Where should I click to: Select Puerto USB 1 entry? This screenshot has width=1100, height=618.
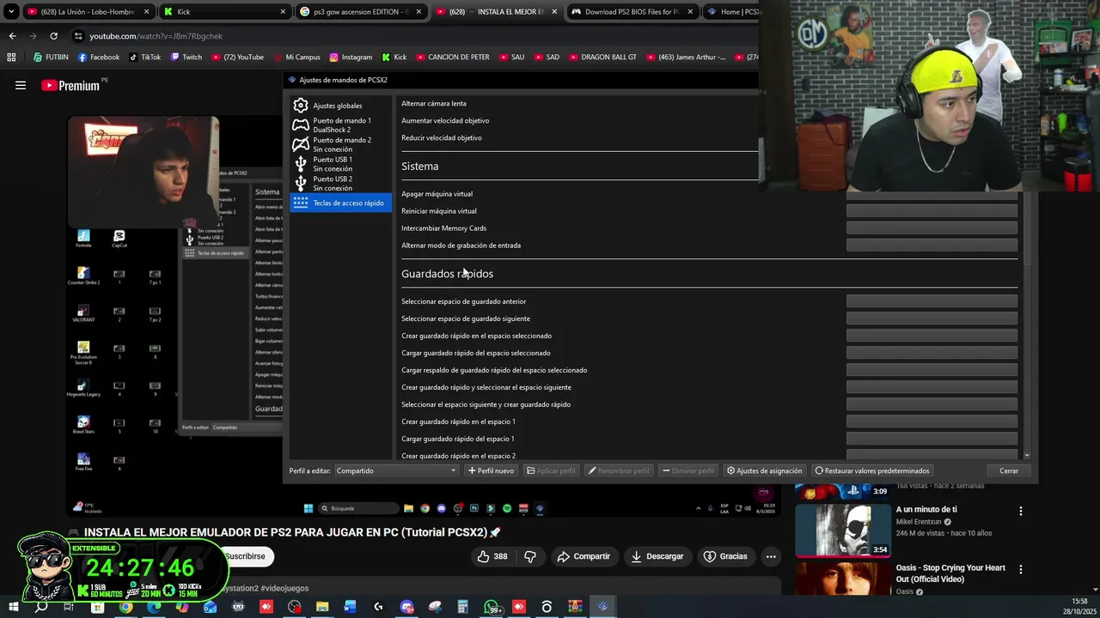(x=340, y=164)
